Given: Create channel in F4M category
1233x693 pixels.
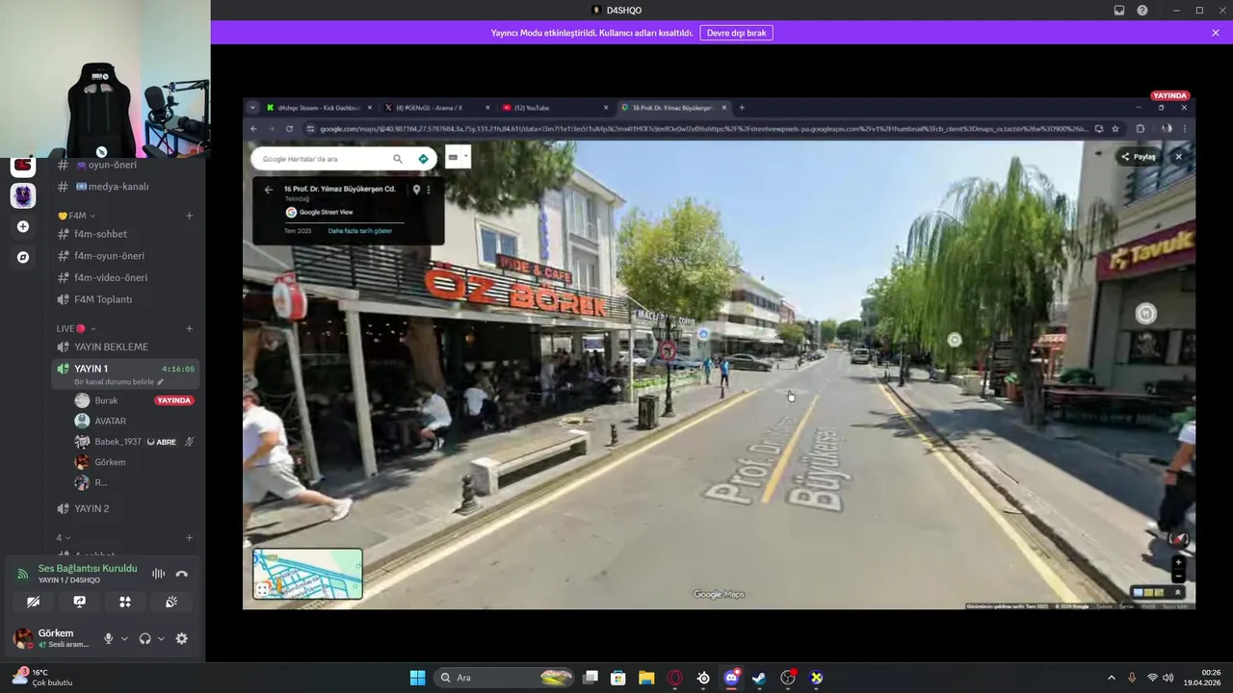Looking at the screenshot, I should pyautogui.click(x=189, y=216).
